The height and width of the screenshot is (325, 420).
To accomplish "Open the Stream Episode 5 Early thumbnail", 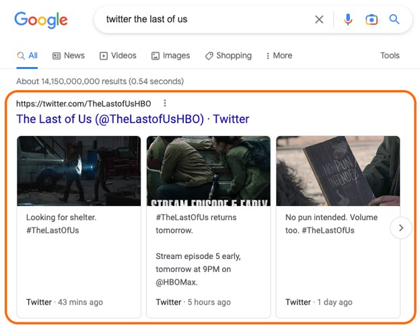I will pos(209,171).
